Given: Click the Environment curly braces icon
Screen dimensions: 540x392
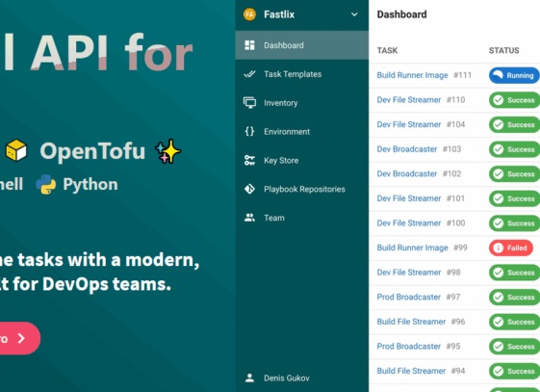Looking at the screenshot, I should pos(249,131).
